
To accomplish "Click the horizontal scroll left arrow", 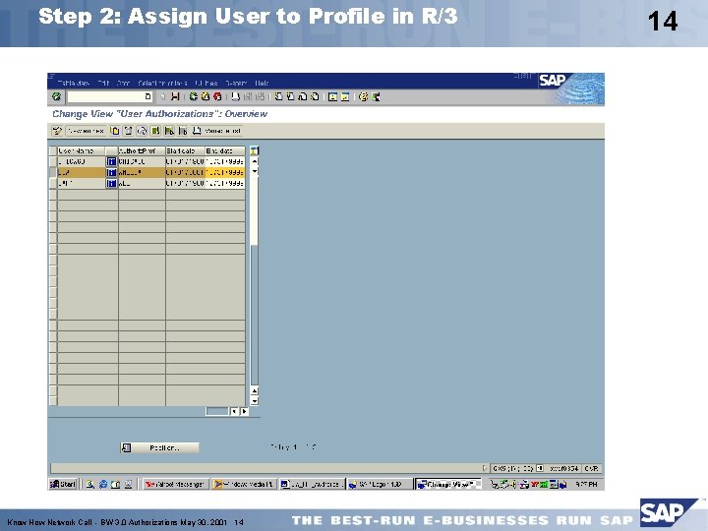I will (234, 411).
